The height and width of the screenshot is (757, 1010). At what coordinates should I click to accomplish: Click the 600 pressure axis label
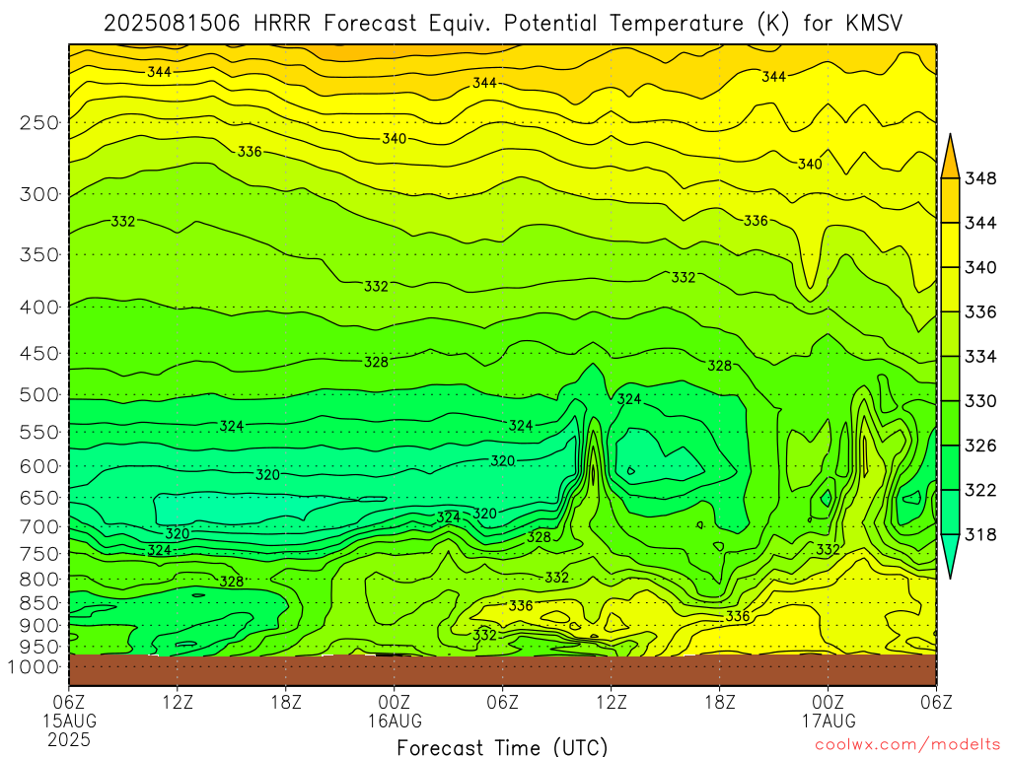[39, 466]
